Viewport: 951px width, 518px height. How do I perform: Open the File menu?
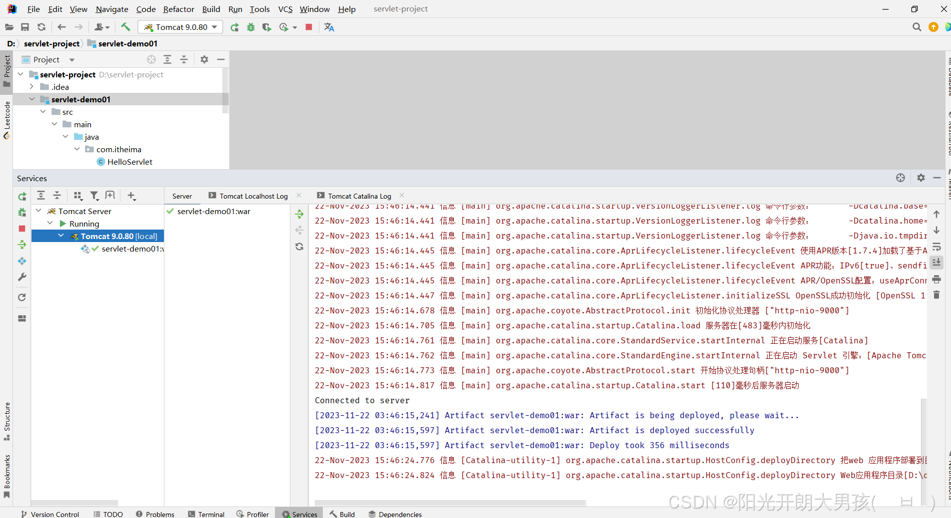[x=33, y=9]
